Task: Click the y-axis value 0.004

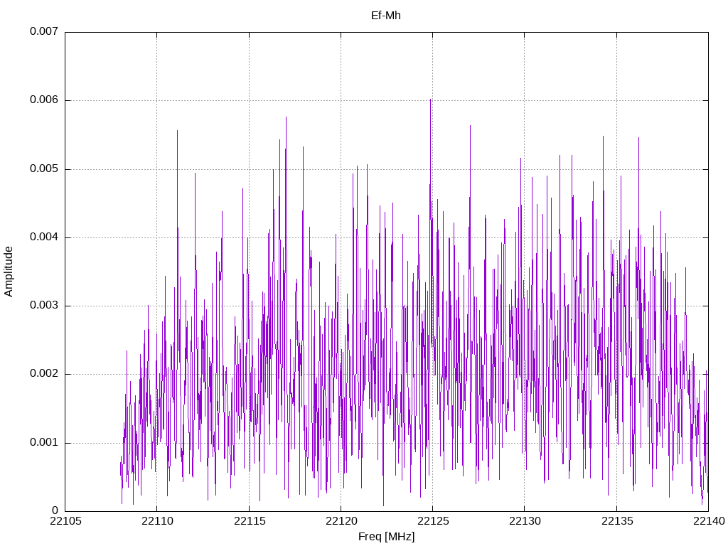Action: (x=44, y=237)
